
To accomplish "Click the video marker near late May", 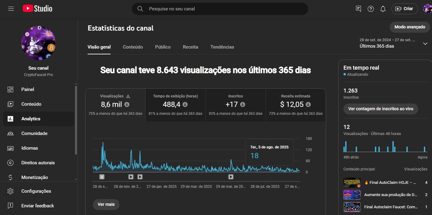I will point(231,177).
